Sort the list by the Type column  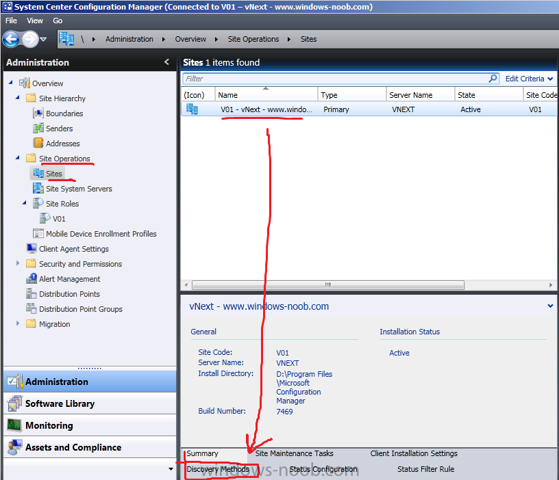tap(352, 94)
